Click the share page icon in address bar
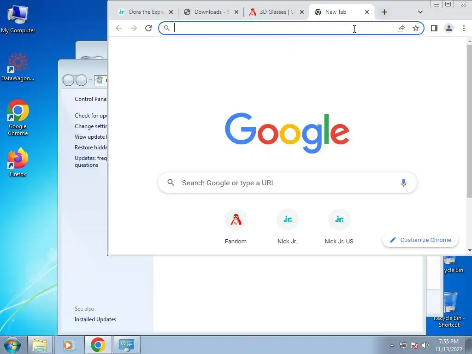 [401, 28]
